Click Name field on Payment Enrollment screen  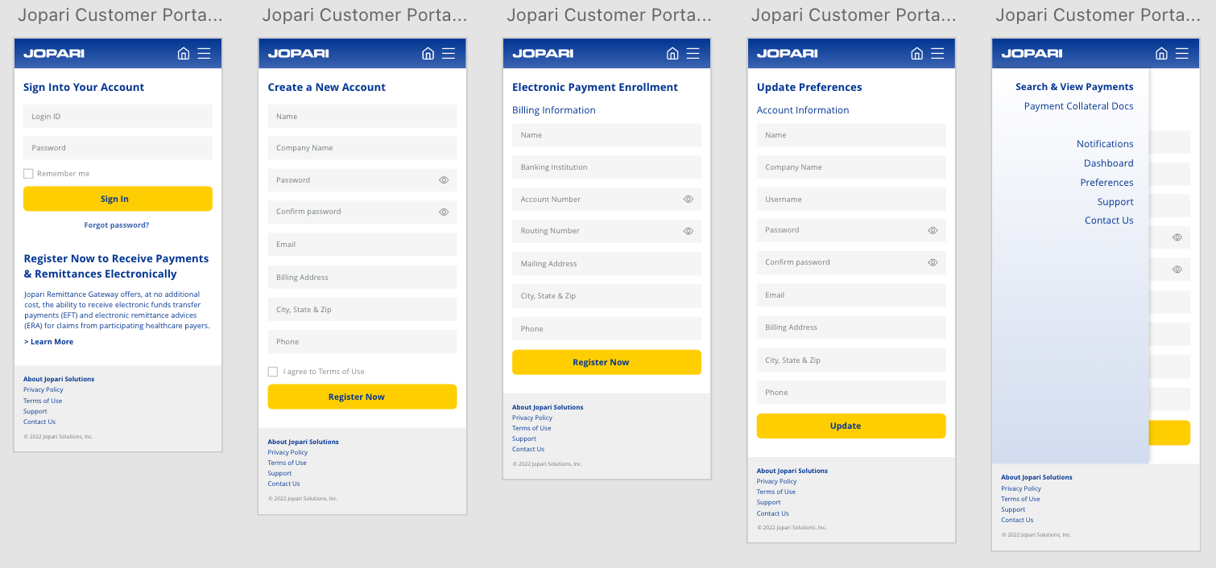tap(606, 135)
